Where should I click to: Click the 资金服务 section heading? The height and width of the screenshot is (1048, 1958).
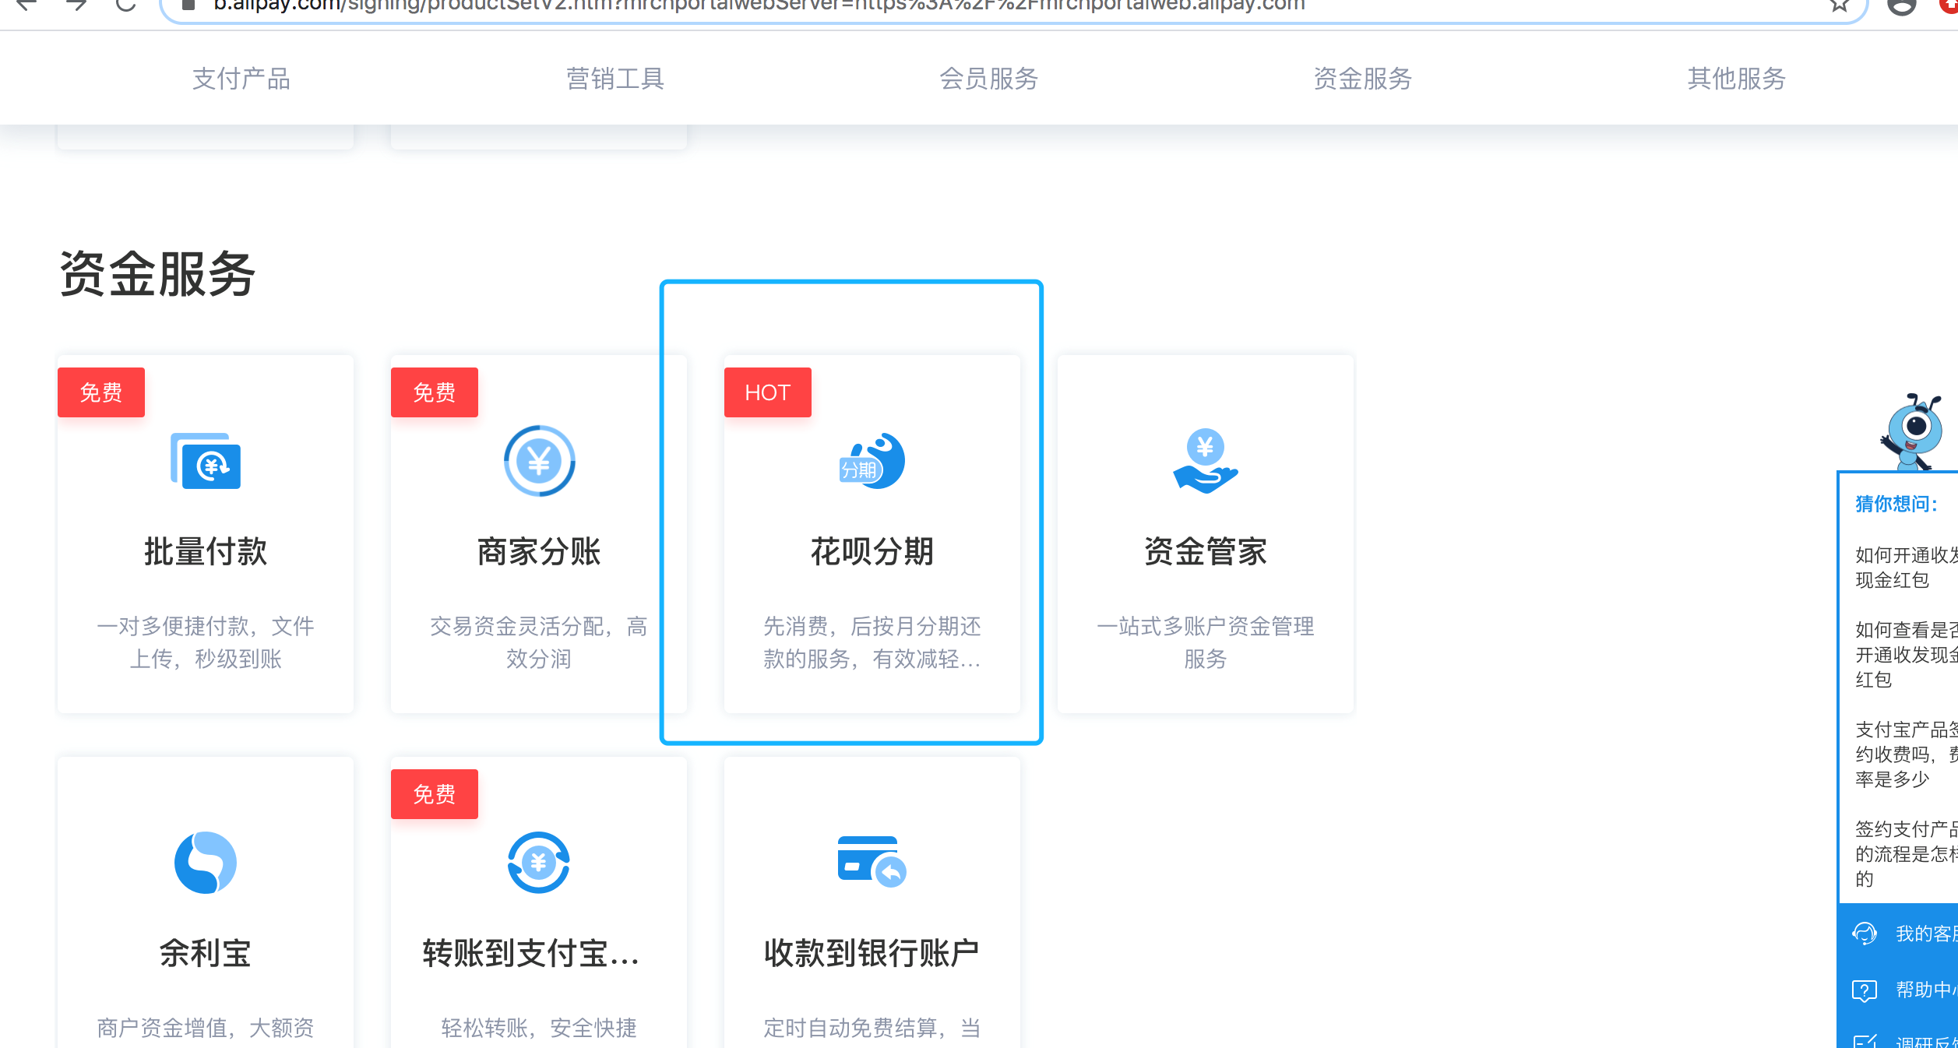point(157,274)
